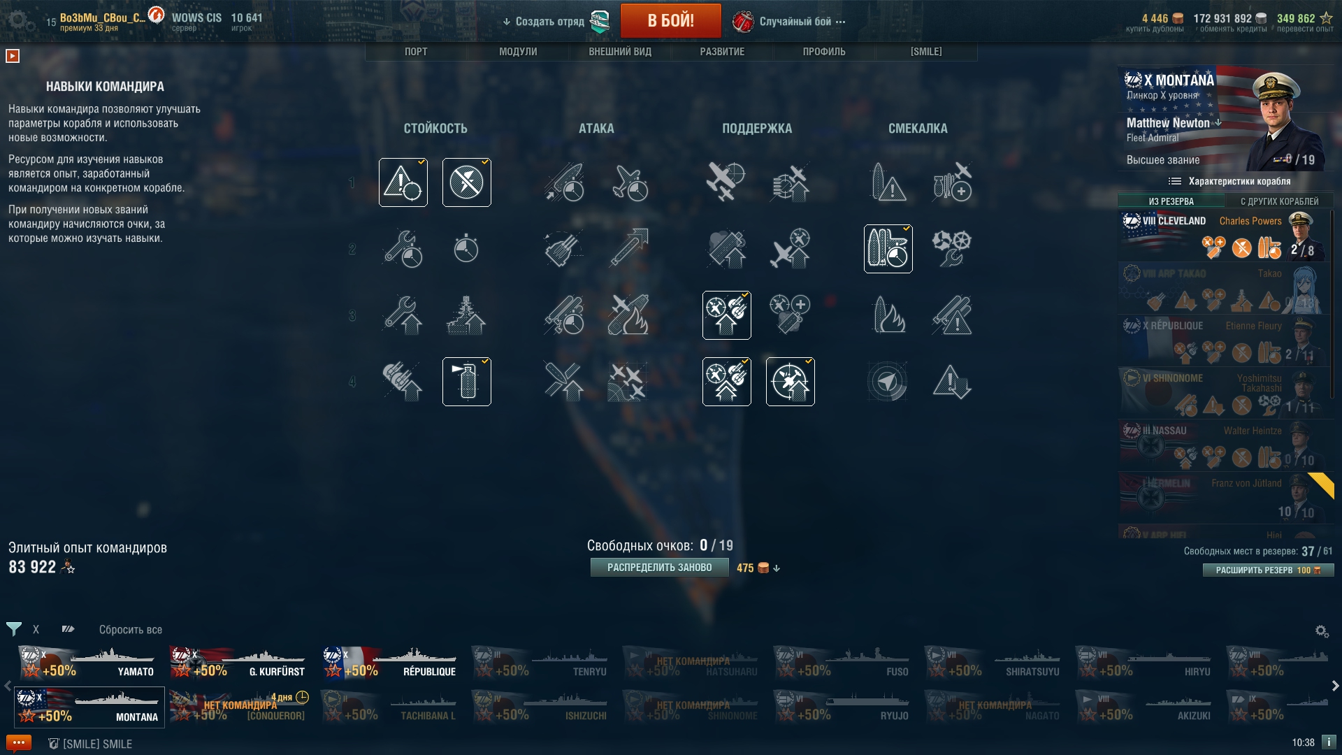
Task: Select the flame skill icon under Смекалка
Action: pos(888,315)
